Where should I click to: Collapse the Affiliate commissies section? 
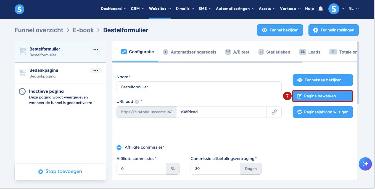point(119,148)
